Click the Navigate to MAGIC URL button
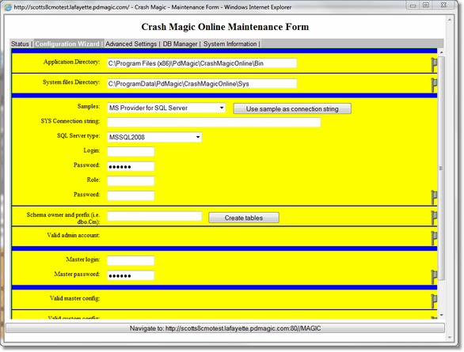The width and height of the screenshot is (464, 352). click(x=225, y=328)
